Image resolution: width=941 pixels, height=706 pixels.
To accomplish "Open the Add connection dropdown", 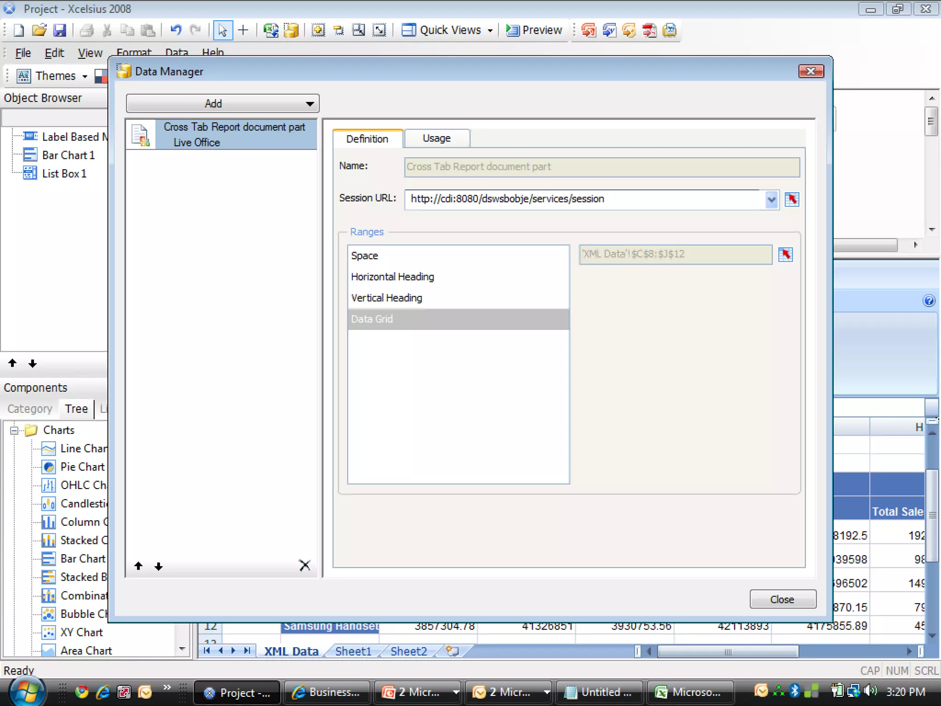I will 223,103.
